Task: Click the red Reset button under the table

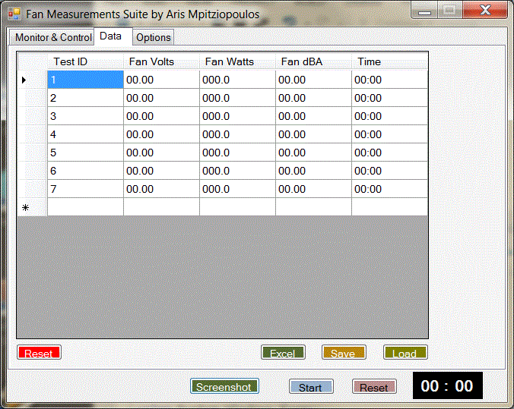Action: [39, 352]
